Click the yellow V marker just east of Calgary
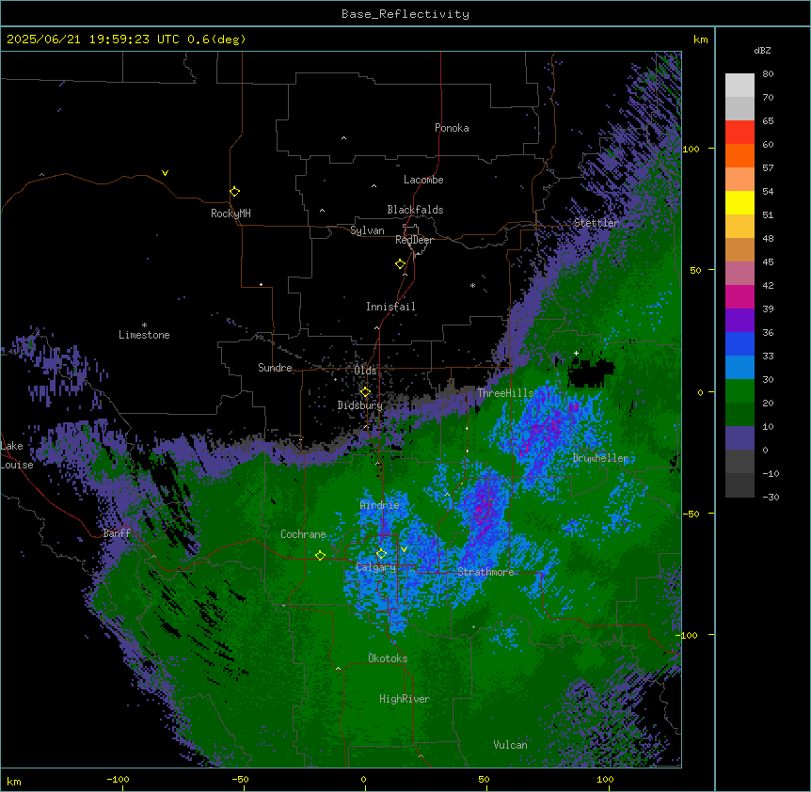The height and width of the screenshot is (792, 811). coord(404,549)
